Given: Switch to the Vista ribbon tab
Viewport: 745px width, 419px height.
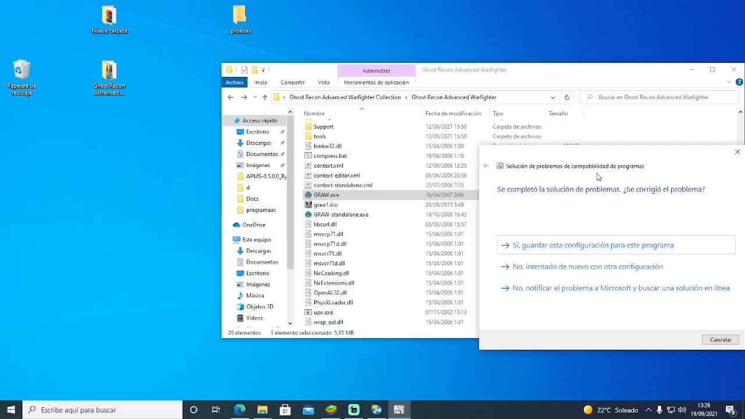Looking at the screenshot, I should [324, 82].
